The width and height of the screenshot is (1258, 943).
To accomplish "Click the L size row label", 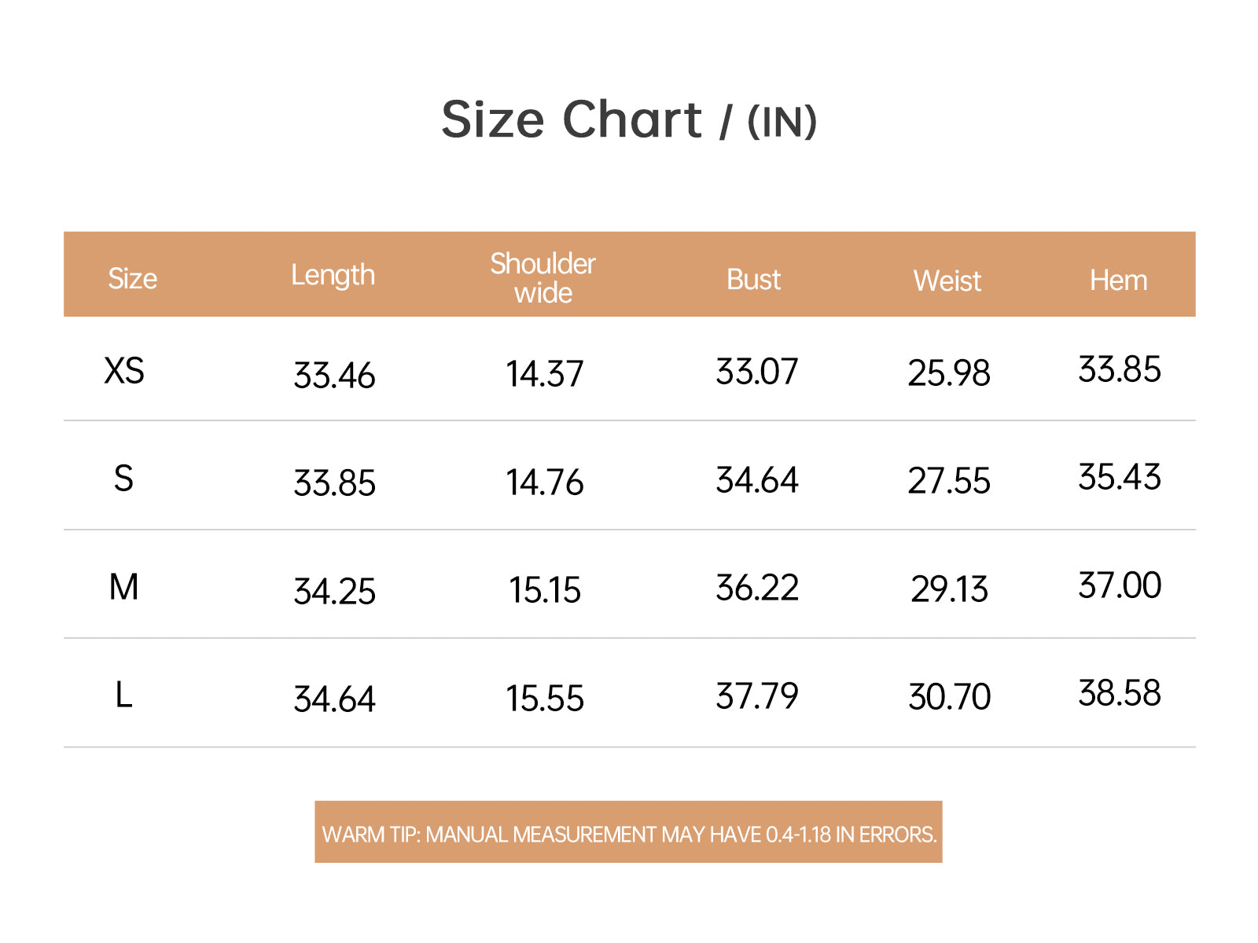I will point(123,695).
